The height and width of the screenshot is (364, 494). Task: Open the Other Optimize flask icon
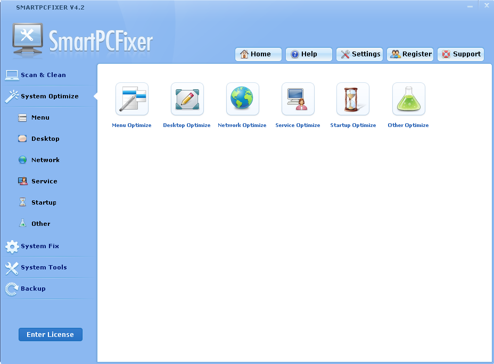click(x=409, y=99)
